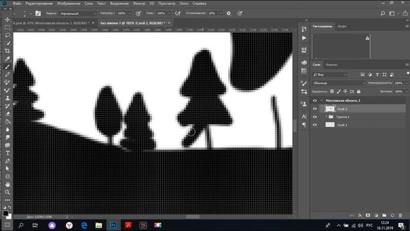The height and width of the screenshot is (231, 410).
Task: Add a layer mask icon
Action: point(368,216)
